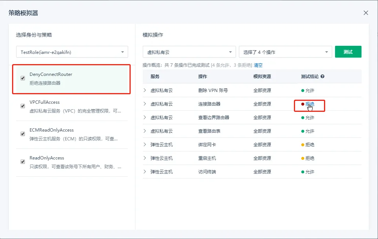Toggle the ECMReadOnlyAccess policy checkbox
This screenshot has height=239, width=378.
point(23,134)
